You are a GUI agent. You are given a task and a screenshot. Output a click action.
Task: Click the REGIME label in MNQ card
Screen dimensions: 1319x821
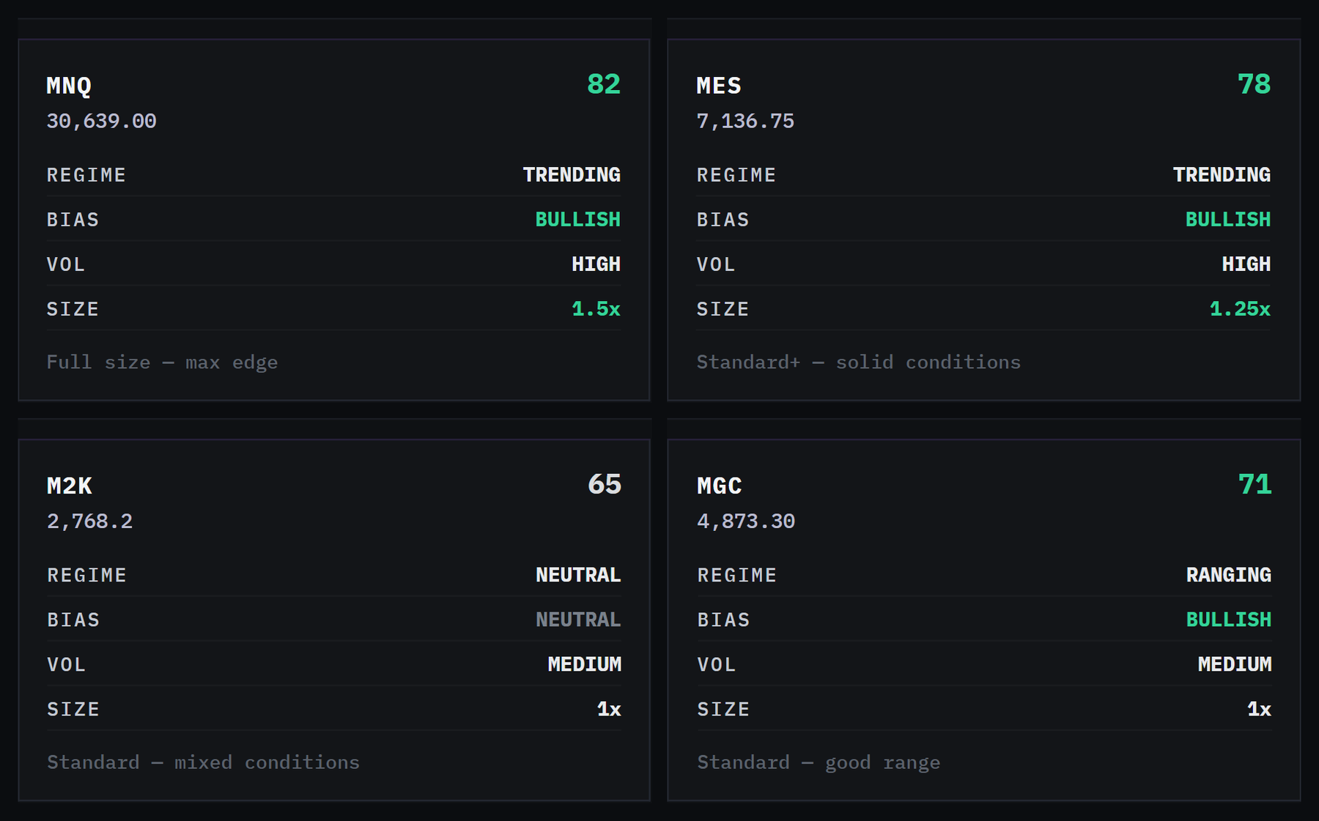click(x=86, y=176)
